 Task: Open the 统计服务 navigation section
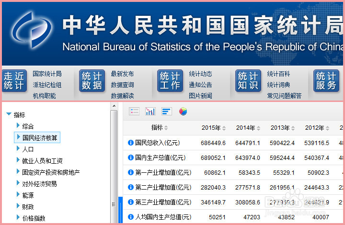tap(326, 80)
